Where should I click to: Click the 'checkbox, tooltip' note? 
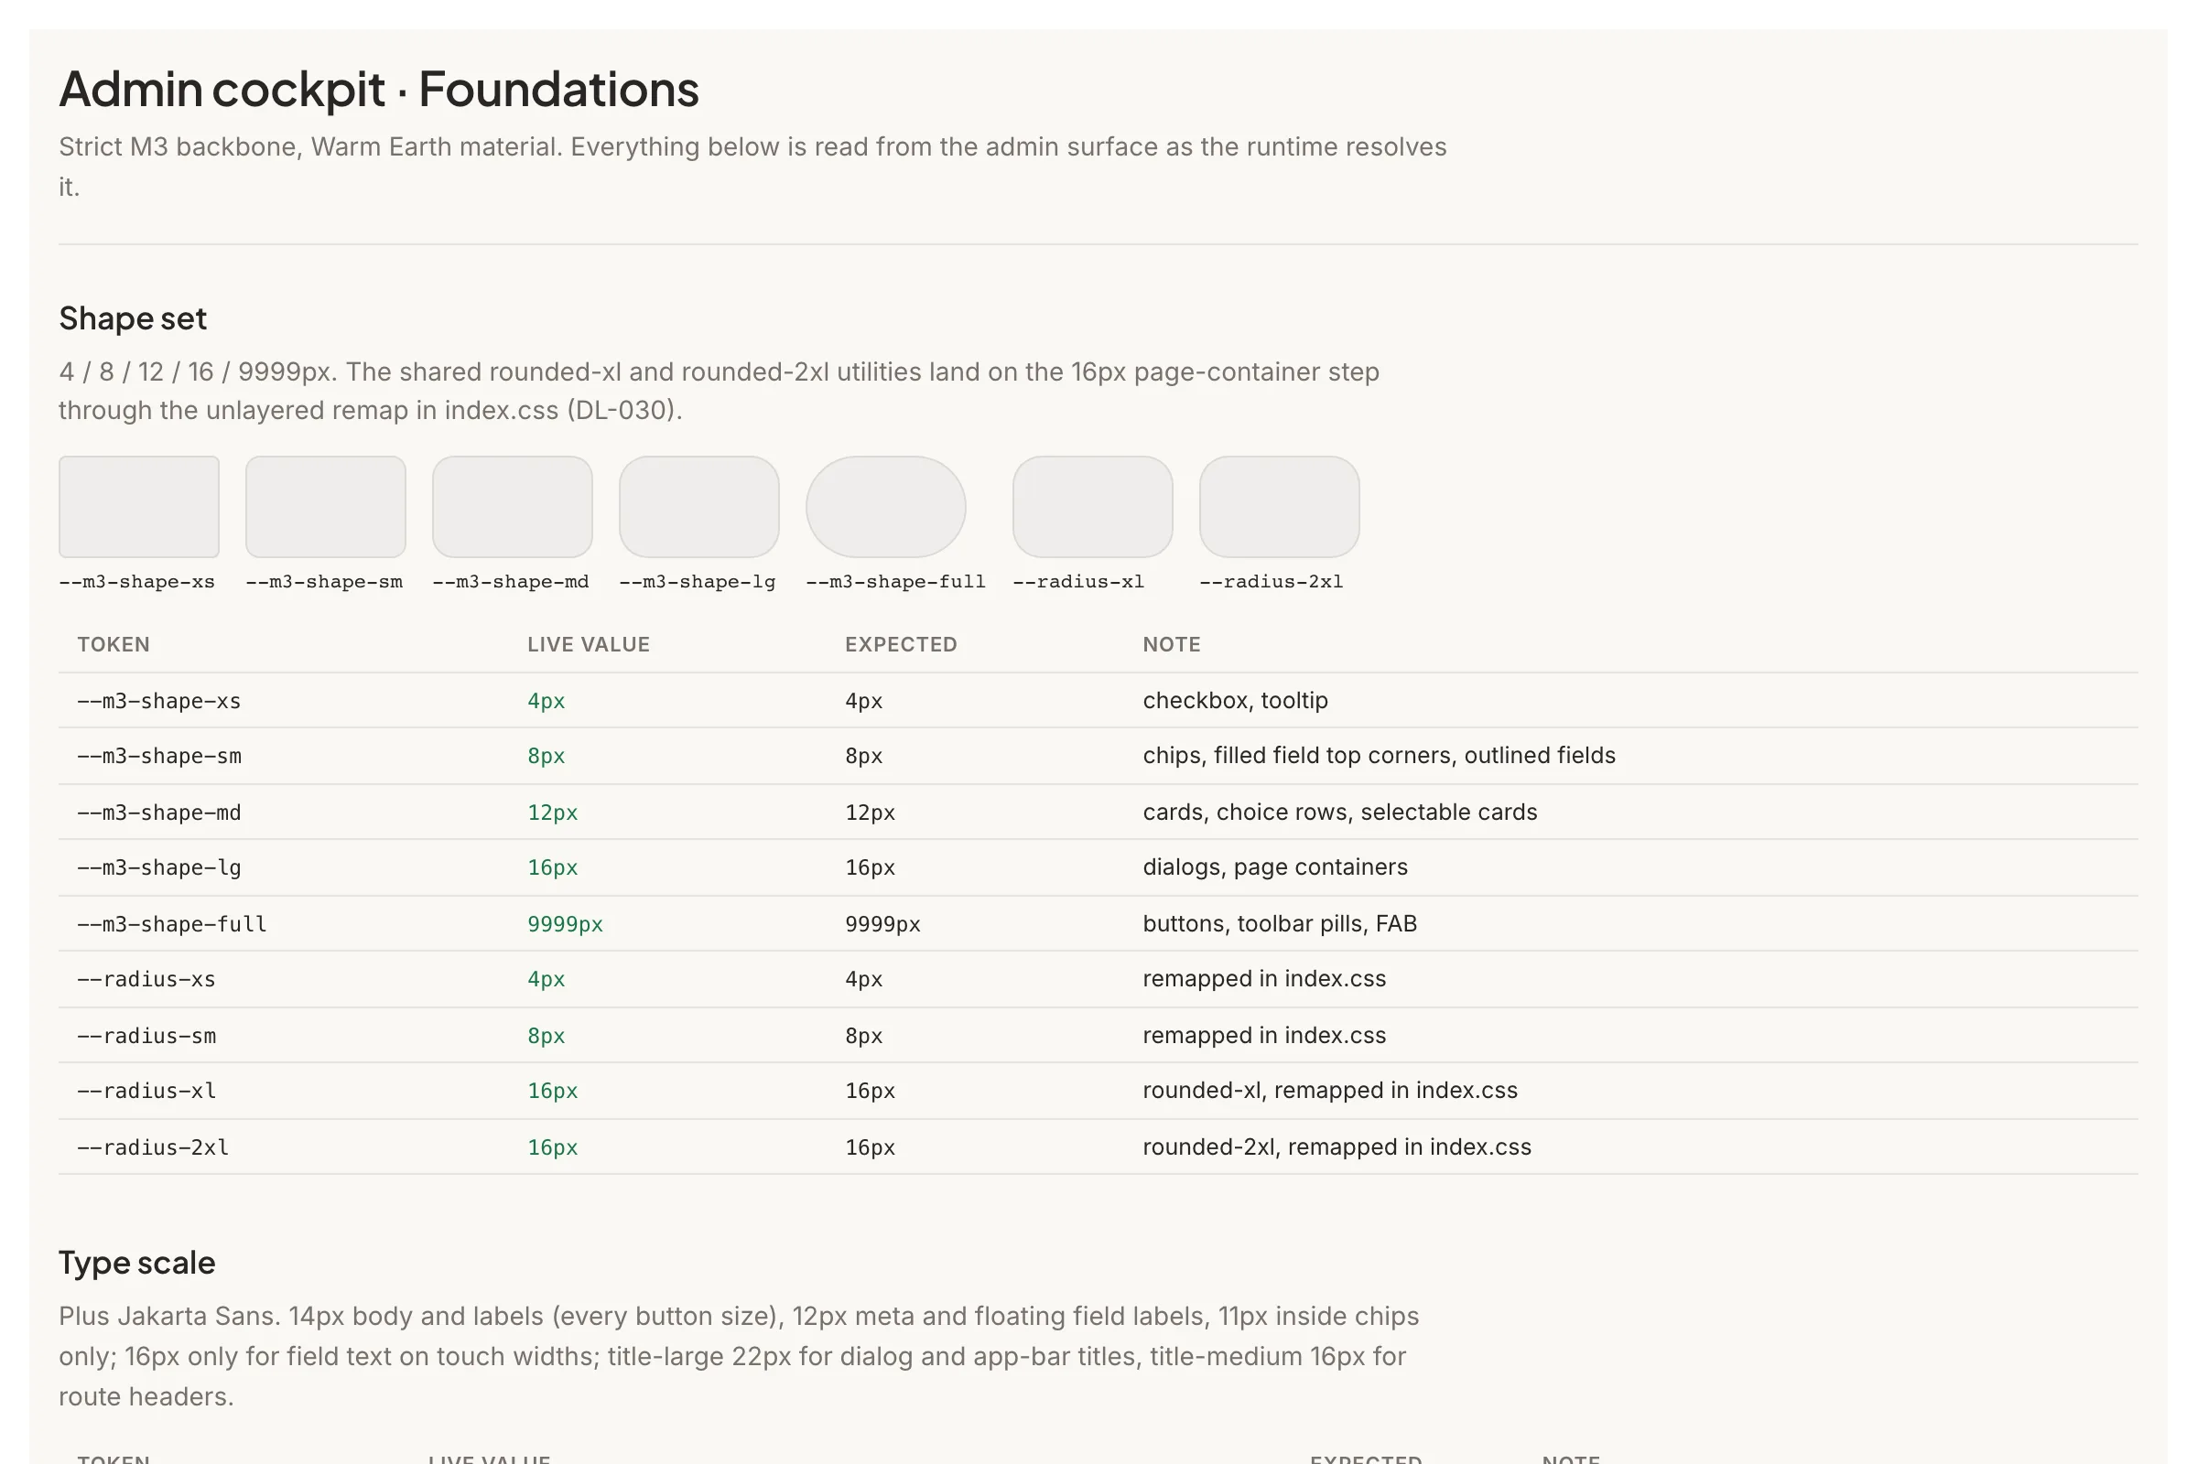pos(1236,700)
